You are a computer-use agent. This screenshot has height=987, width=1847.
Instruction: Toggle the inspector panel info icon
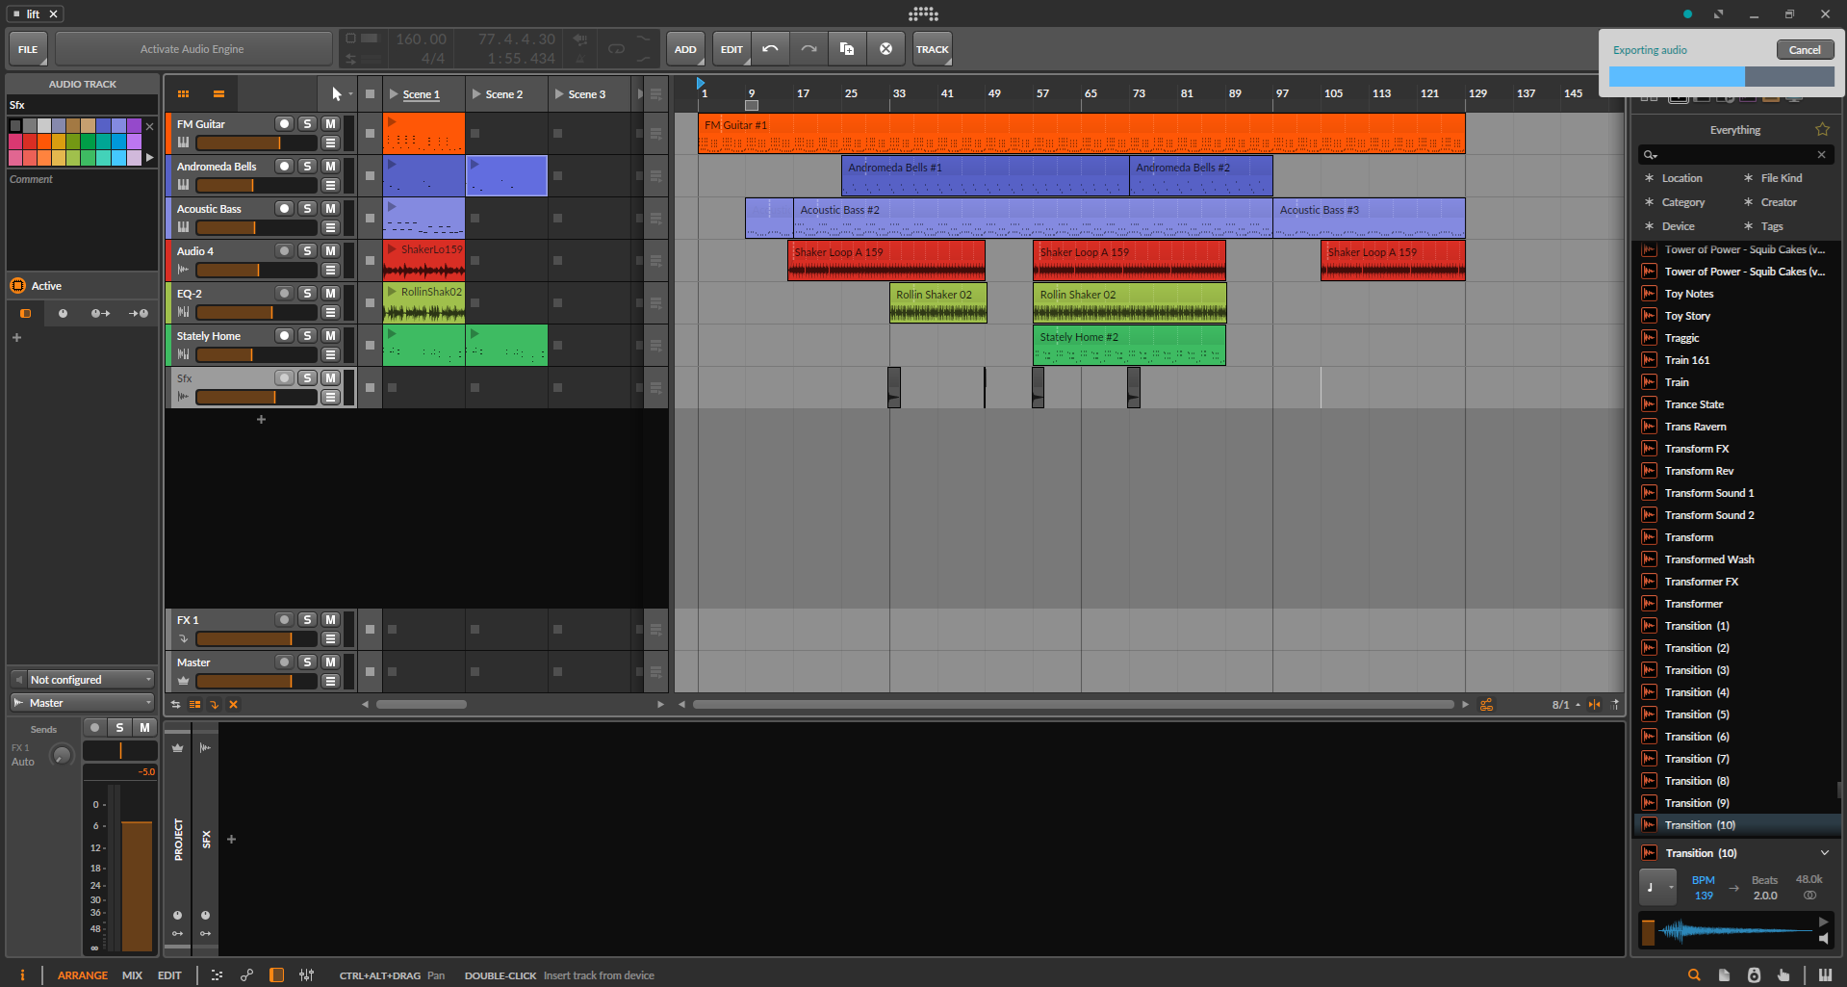tap(22, 975)
